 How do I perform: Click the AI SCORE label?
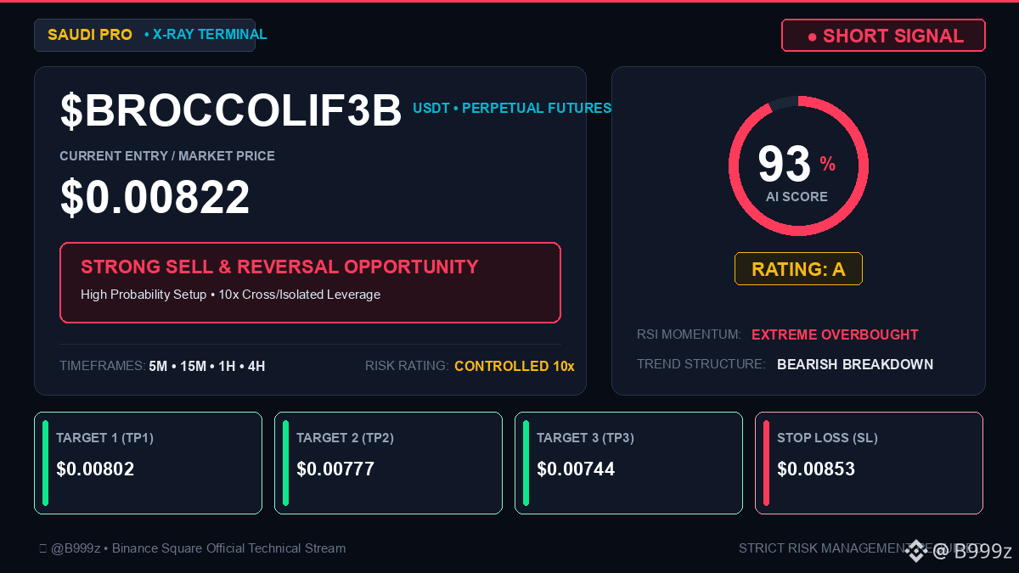click(x=797, y=197)
